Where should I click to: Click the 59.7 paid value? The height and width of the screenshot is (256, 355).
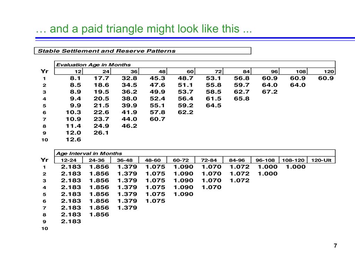coord(242,85)
